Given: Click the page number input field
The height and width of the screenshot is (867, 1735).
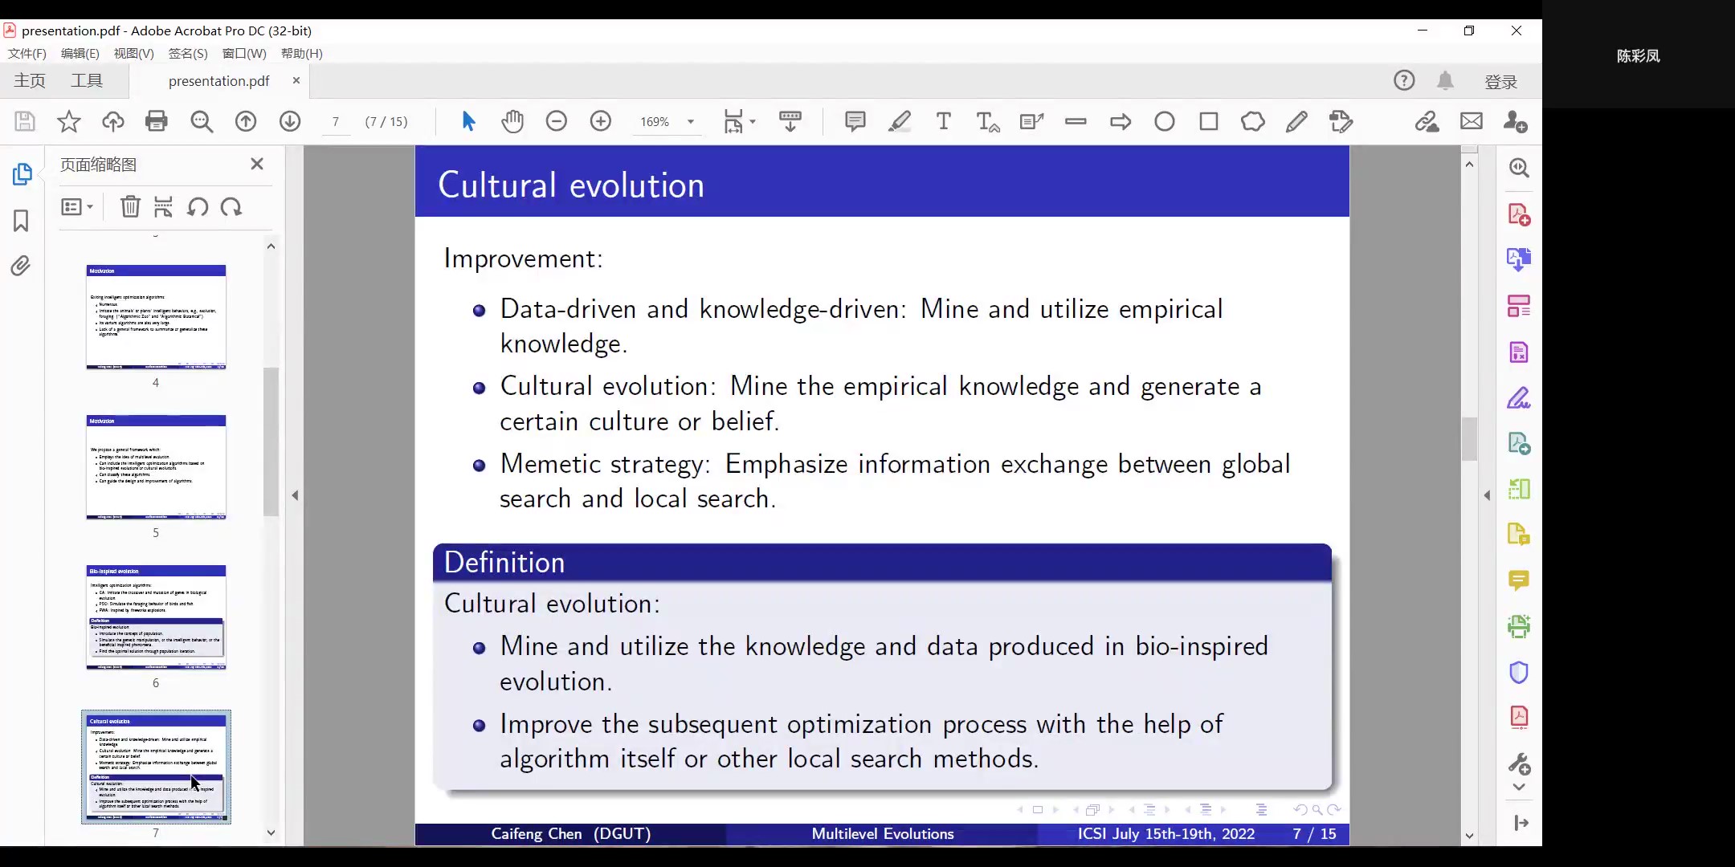Looking at the screenshot, I should pos(336,121).
